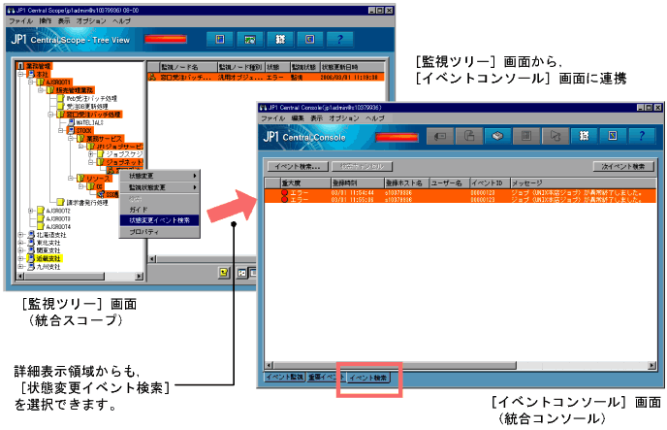Open 操作 menu in Central Scope window
The image size is (667, 430).
coord(46,20)
